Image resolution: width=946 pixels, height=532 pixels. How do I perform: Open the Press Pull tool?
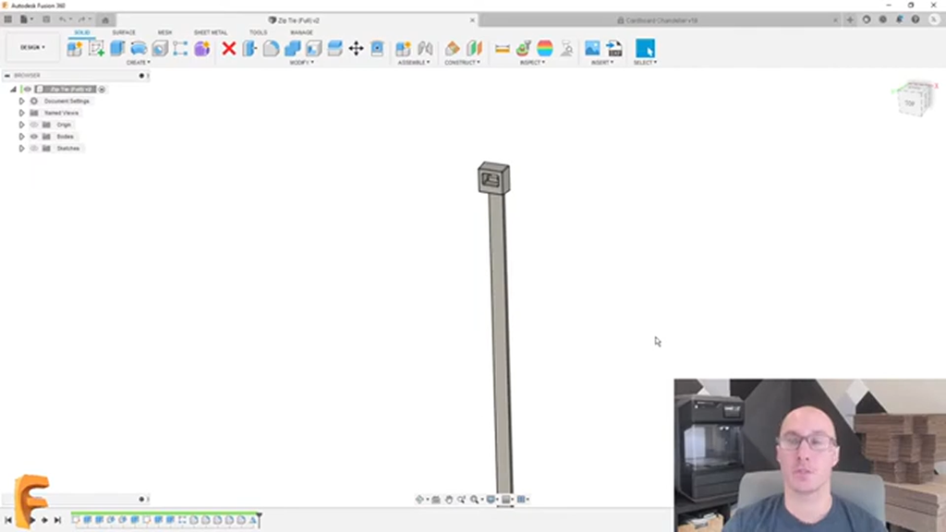click(249, 48)
